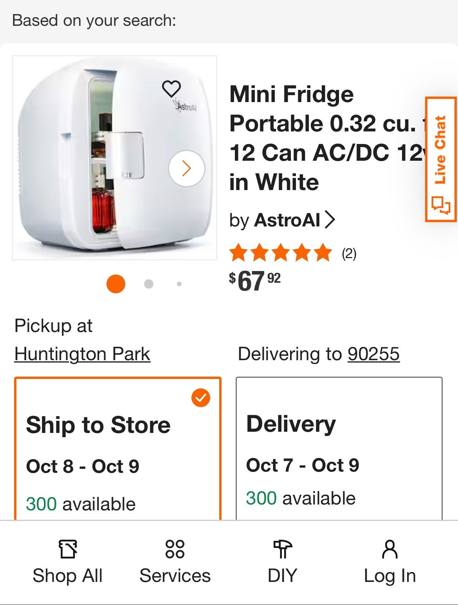Screen dimensions: 458x605
Task: Open the Shop All icon
Action: pos(68,549)
